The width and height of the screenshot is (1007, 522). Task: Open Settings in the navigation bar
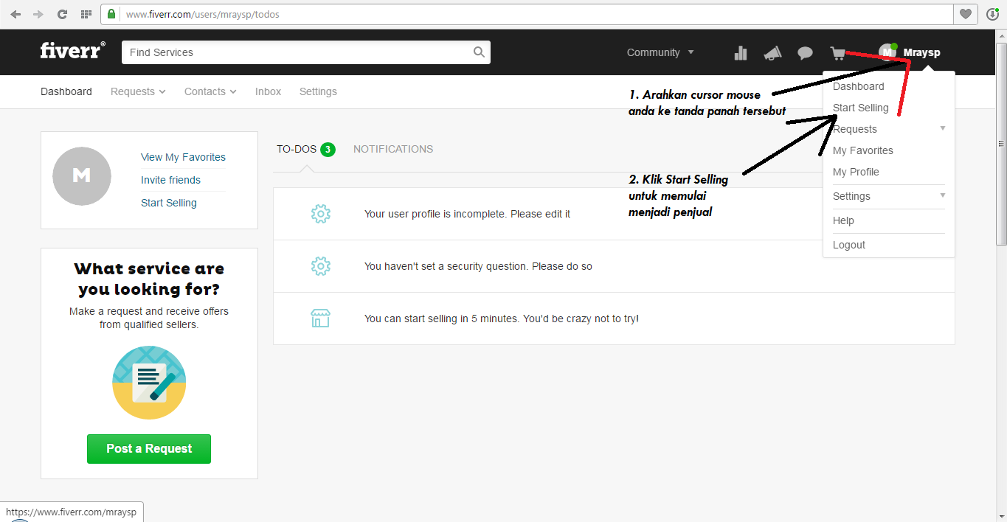click(318, 91)
